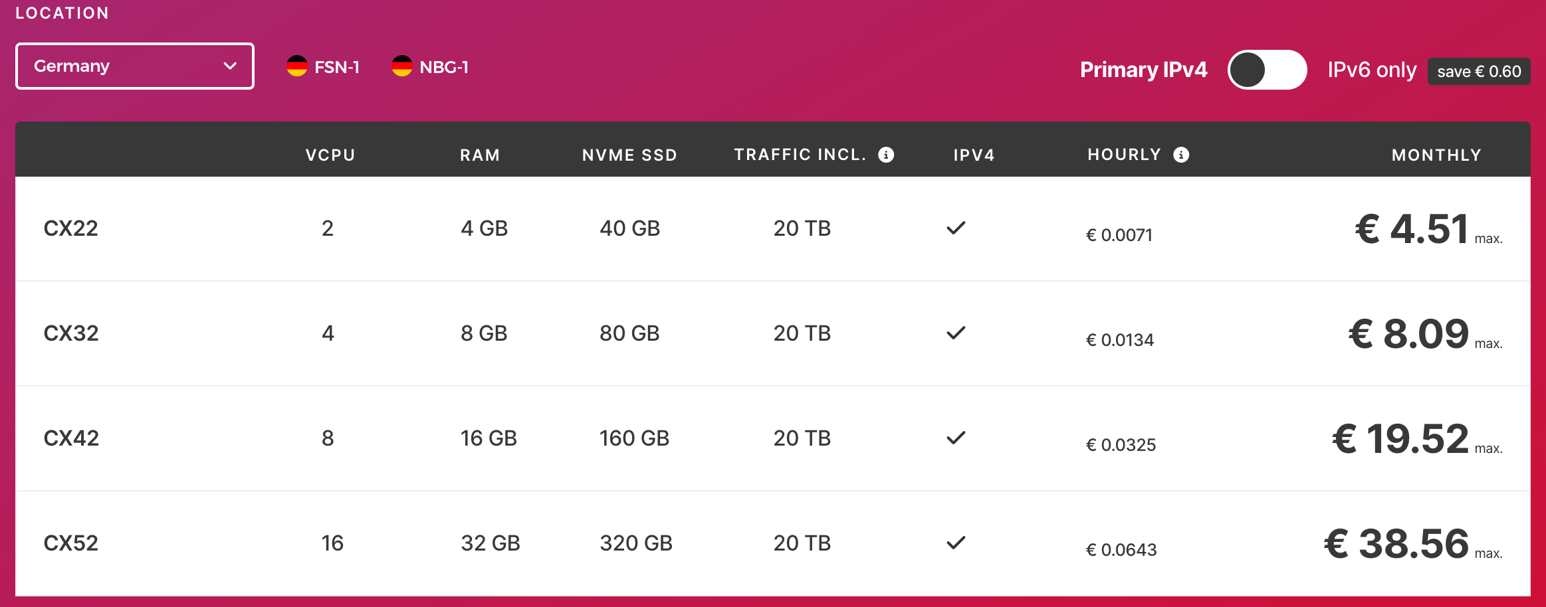Click the IPv4 checkmark for CX32
1546x607 pixels.
tap(956, 333)
